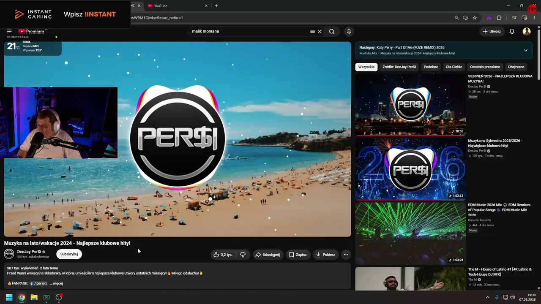541x304 pixels.
Task: Open the SIERPIEŃ 2026 video thumbnail
Action: [x=410, y=105]
